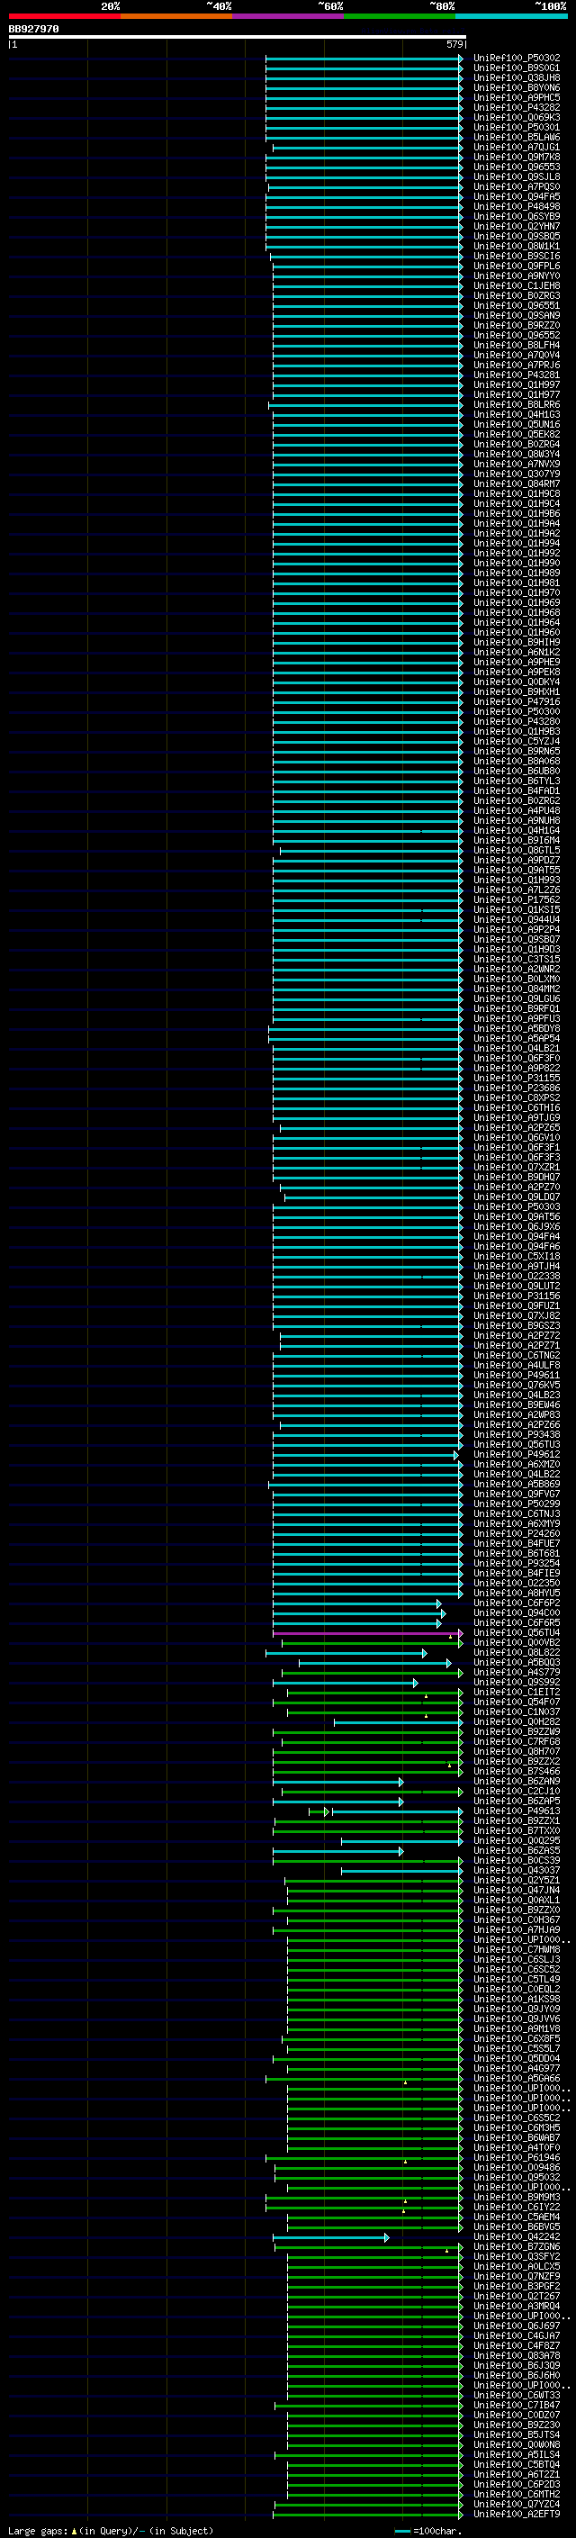Click the white query sequence bar

[x=238, y=38]
